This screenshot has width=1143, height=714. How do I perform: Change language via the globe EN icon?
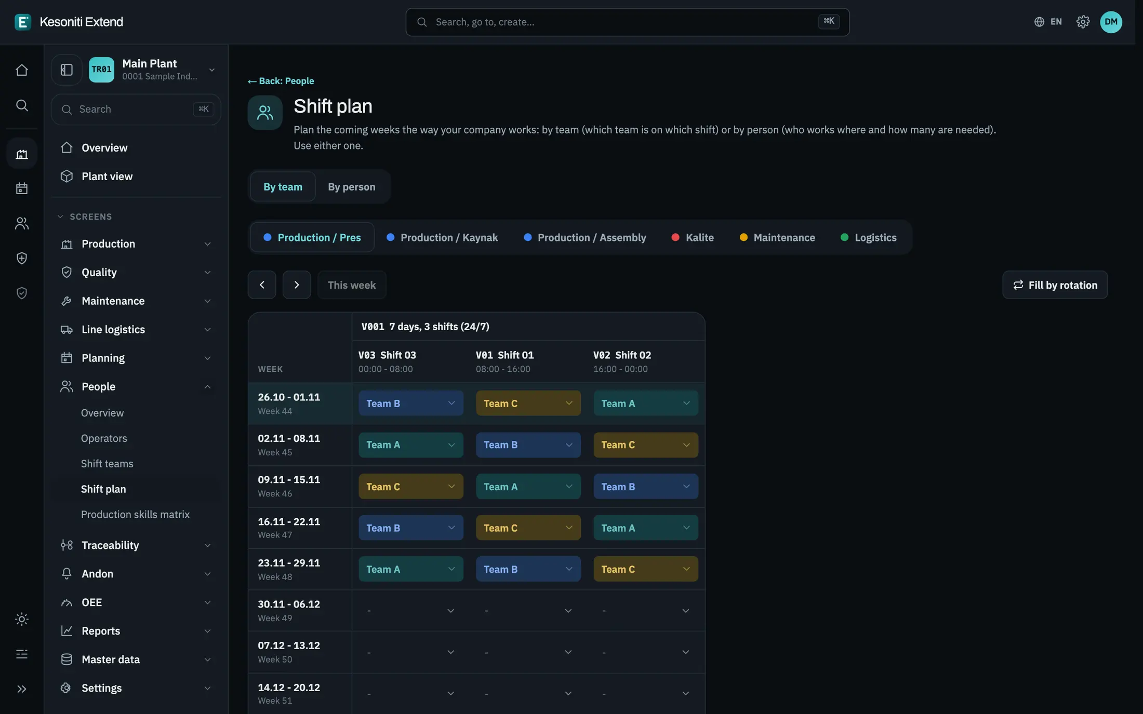click(x=1048, y=22)
